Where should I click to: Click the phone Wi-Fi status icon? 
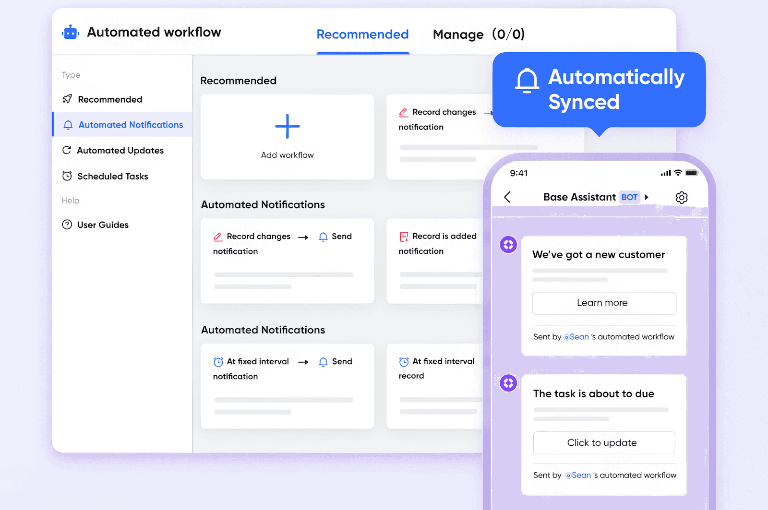678,173
